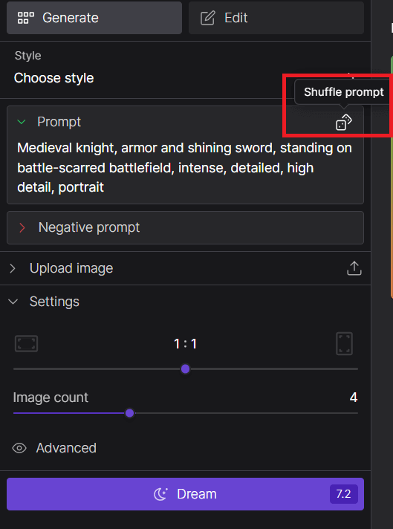Click the moon icon on Dream button

[160, 494]
